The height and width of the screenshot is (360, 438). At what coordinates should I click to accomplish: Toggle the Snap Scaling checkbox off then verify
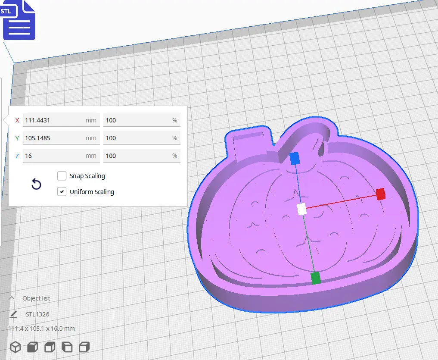(x=62, y=175)
